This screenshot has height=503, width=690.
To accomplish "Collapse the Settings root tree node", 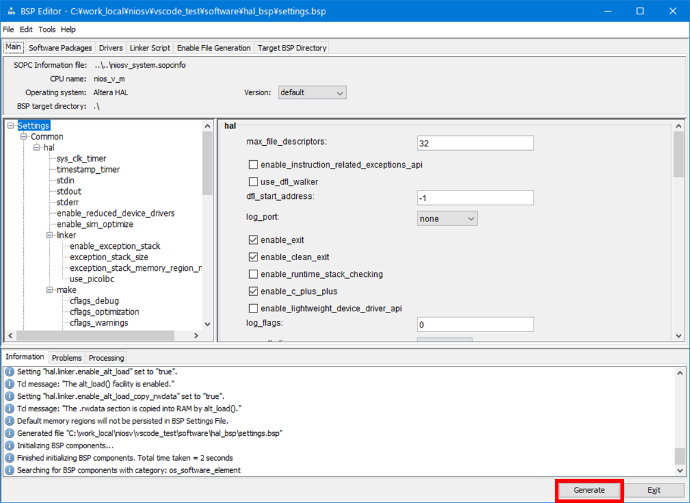I will coord(11,126).
